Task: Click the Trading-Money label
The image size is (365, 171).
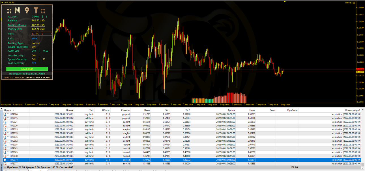Action: point(17,25)
